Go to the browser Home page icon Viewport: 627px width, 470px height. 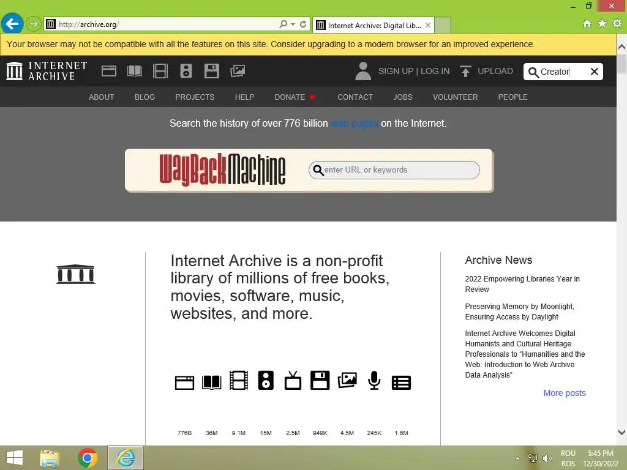(587, 24)
